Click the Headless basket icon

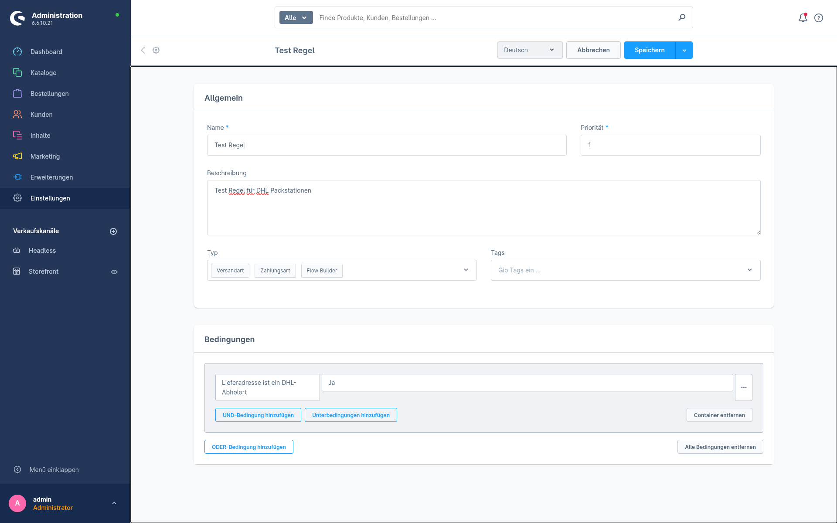coord(17,251)
